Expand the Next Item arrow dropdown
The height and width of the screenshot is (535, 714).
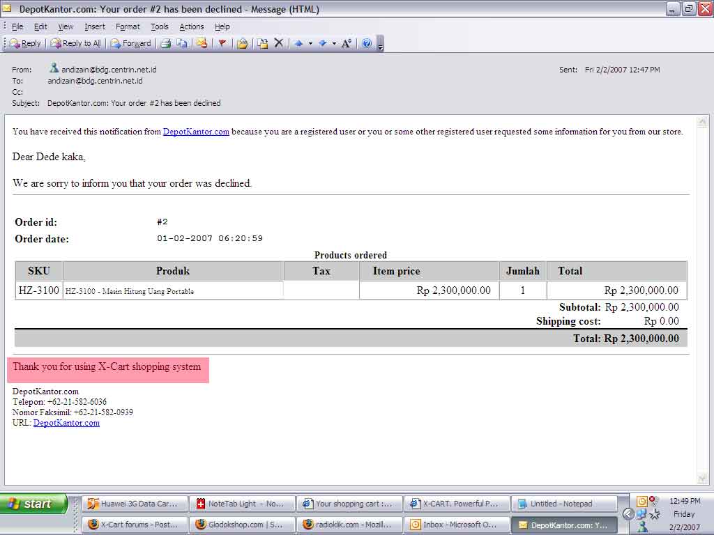[334, 43]
